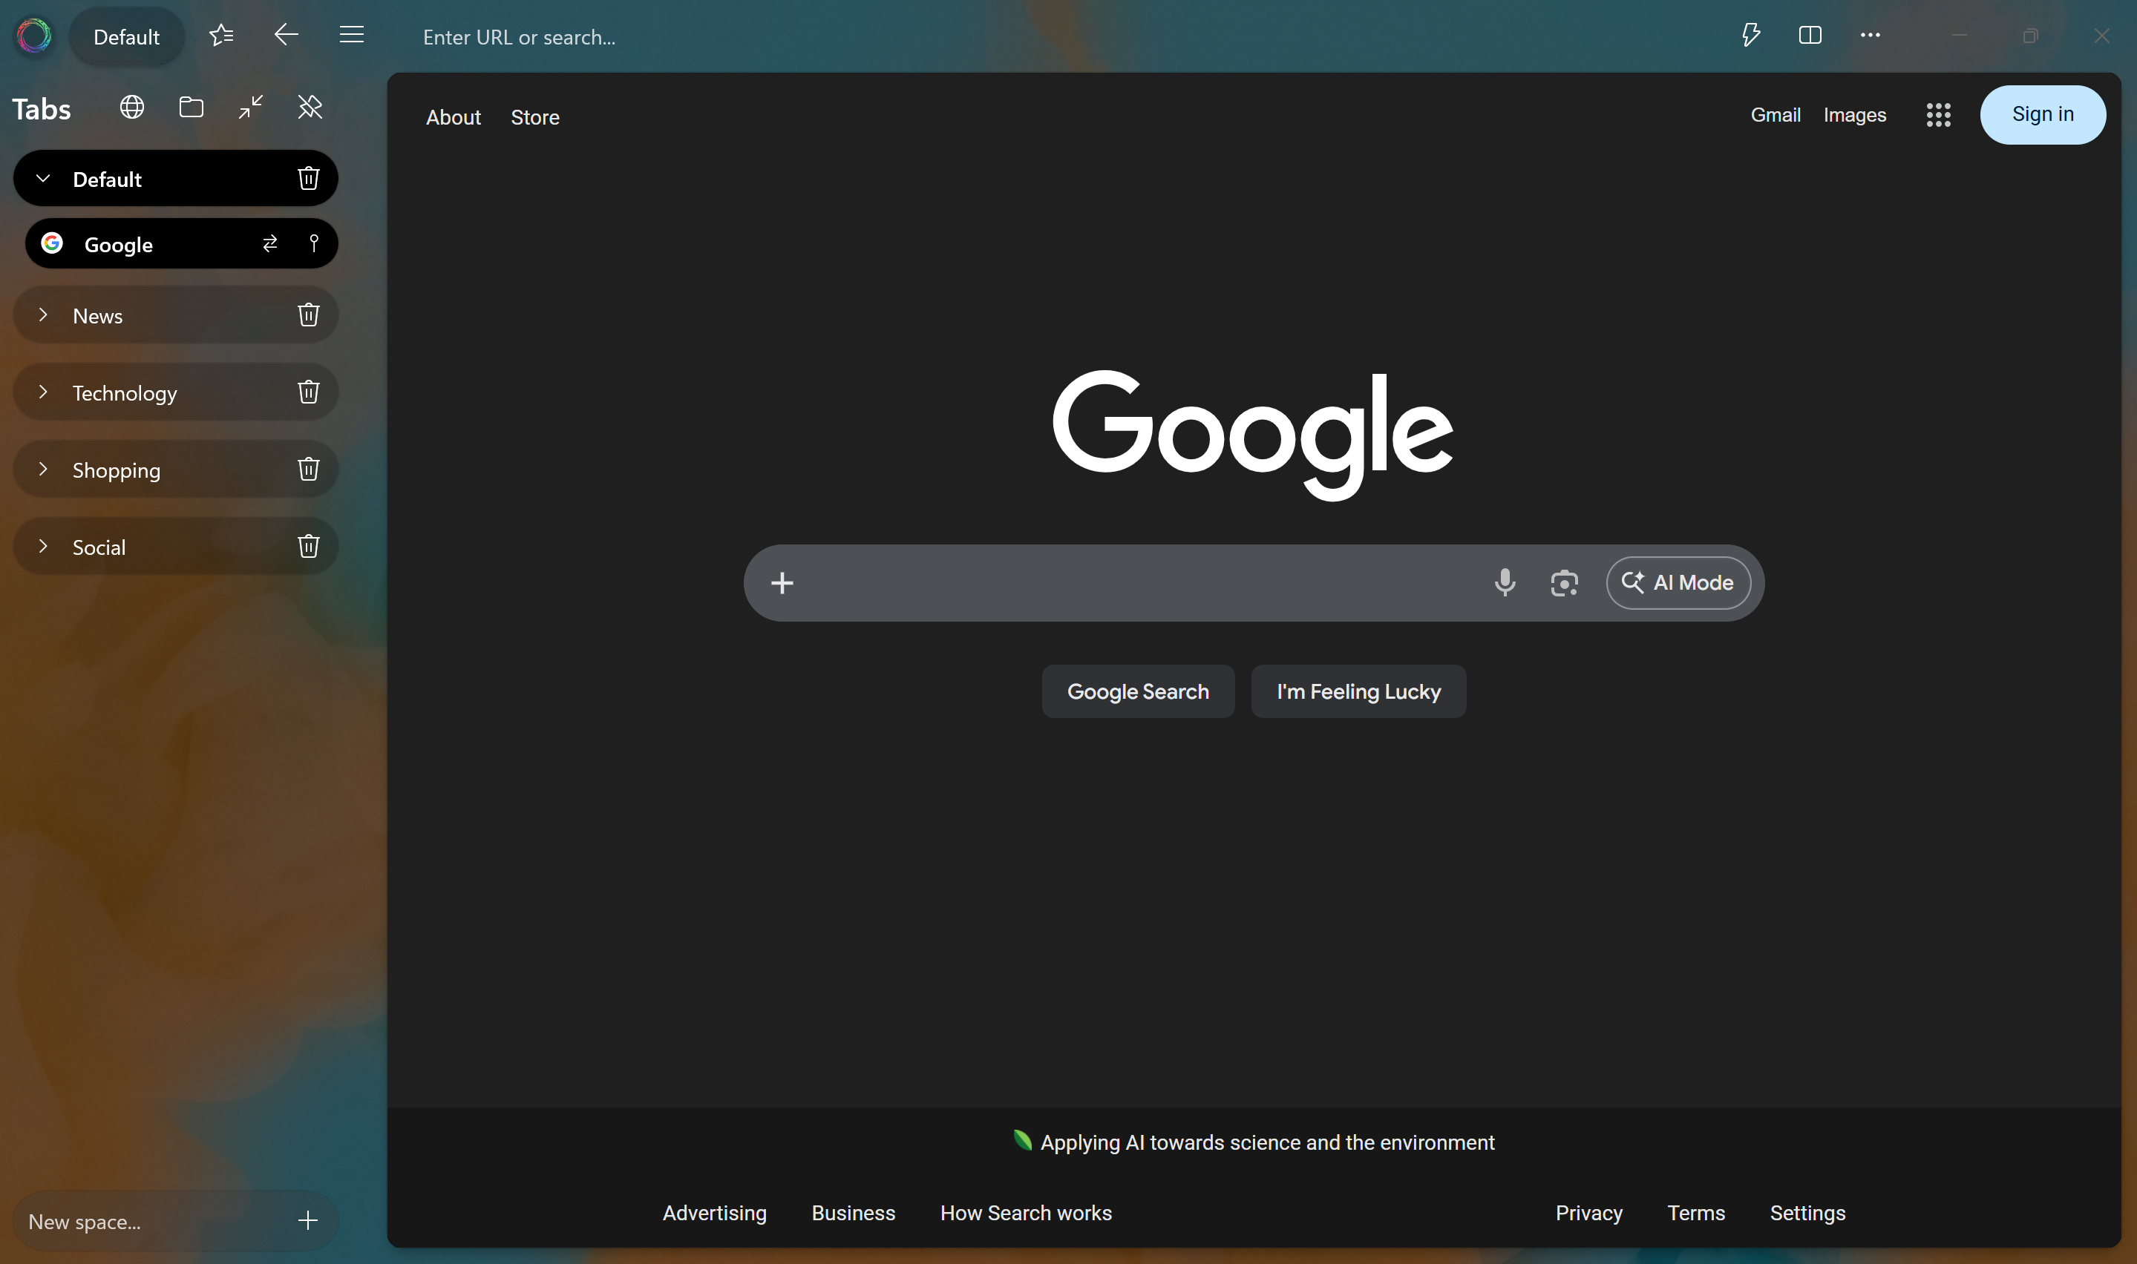
Task: Delete the News space
Action: click(x=309, y=315)
